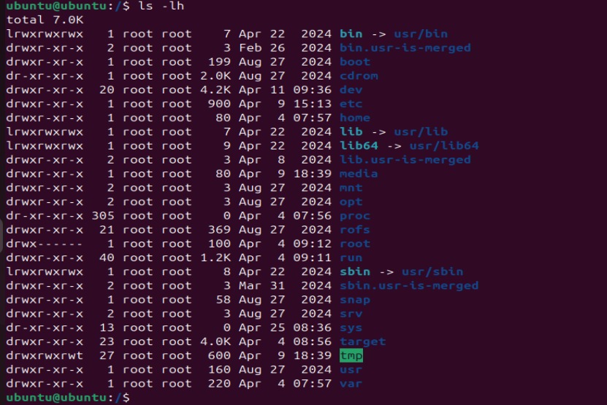Image resolution: width=607 pixels, height=405 pixels.
Task: Click the rofs directory name
Action: (355, 229)
